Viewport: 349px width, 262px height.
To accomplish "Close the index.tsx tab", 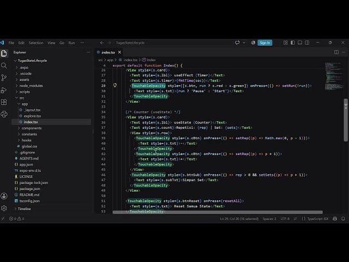I will click(119, 52).
